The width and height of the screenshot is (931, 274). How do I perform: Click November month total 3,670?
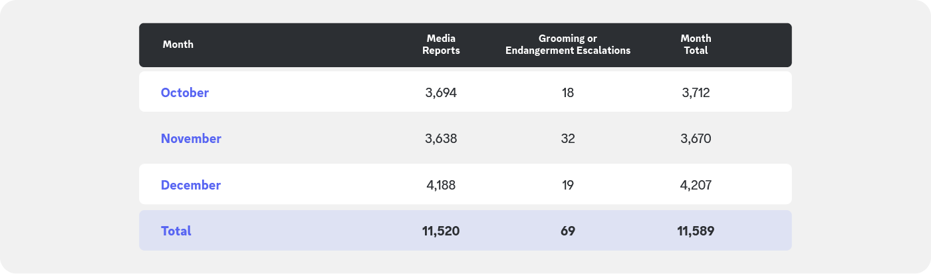pyautogui.click(x=696, y=138)
